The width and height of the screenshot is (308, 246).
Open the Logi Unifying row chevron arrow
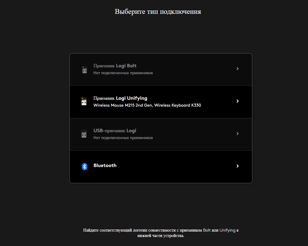click(238, 101)
